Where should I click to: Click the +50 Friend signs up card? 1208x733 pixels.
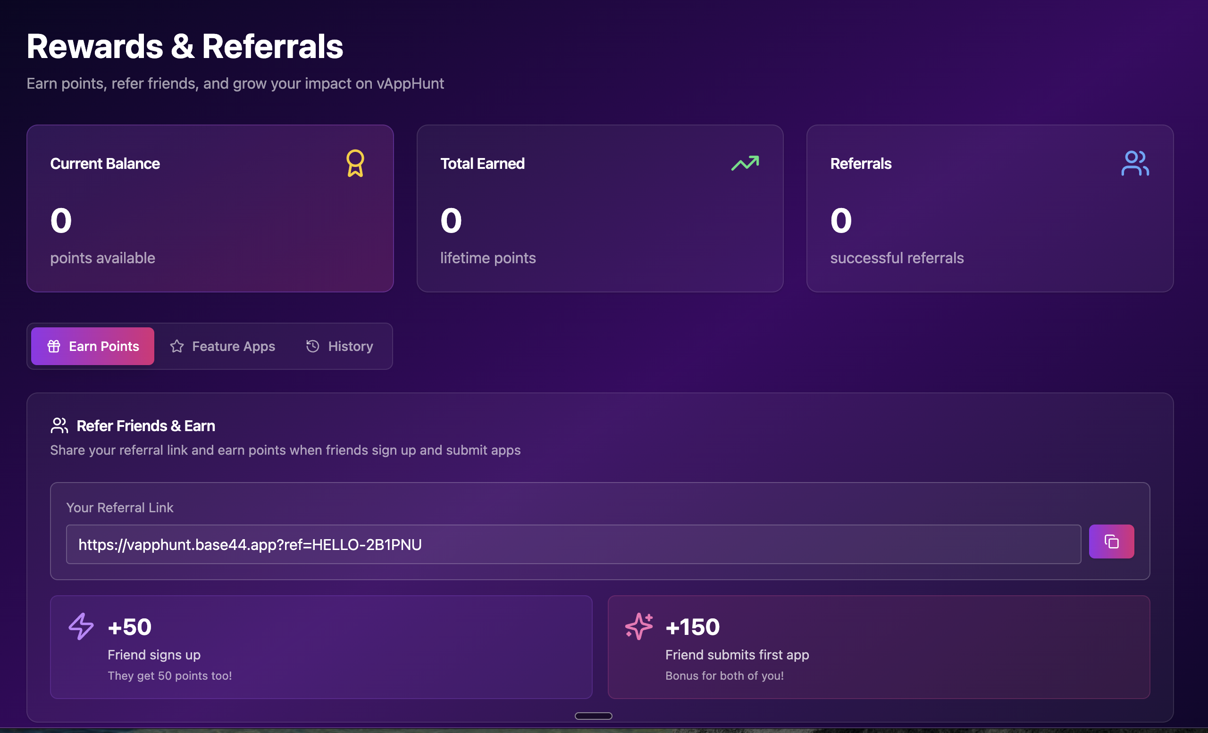[x=320, y=647]
